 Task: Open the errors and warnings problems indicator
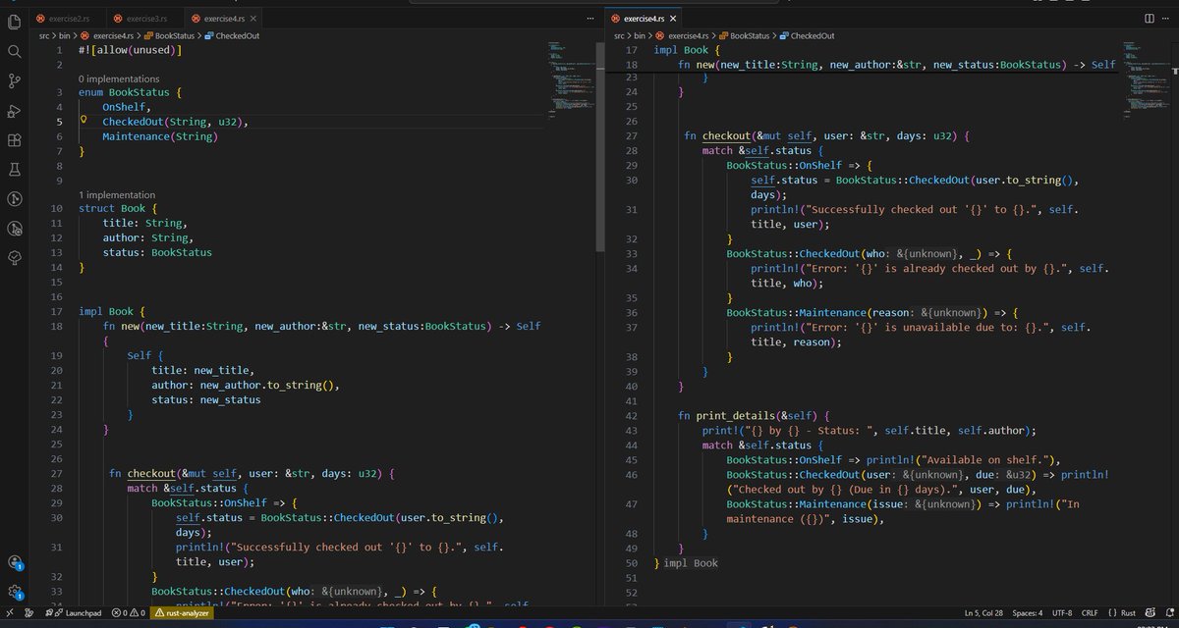click(x=129, y=612)
